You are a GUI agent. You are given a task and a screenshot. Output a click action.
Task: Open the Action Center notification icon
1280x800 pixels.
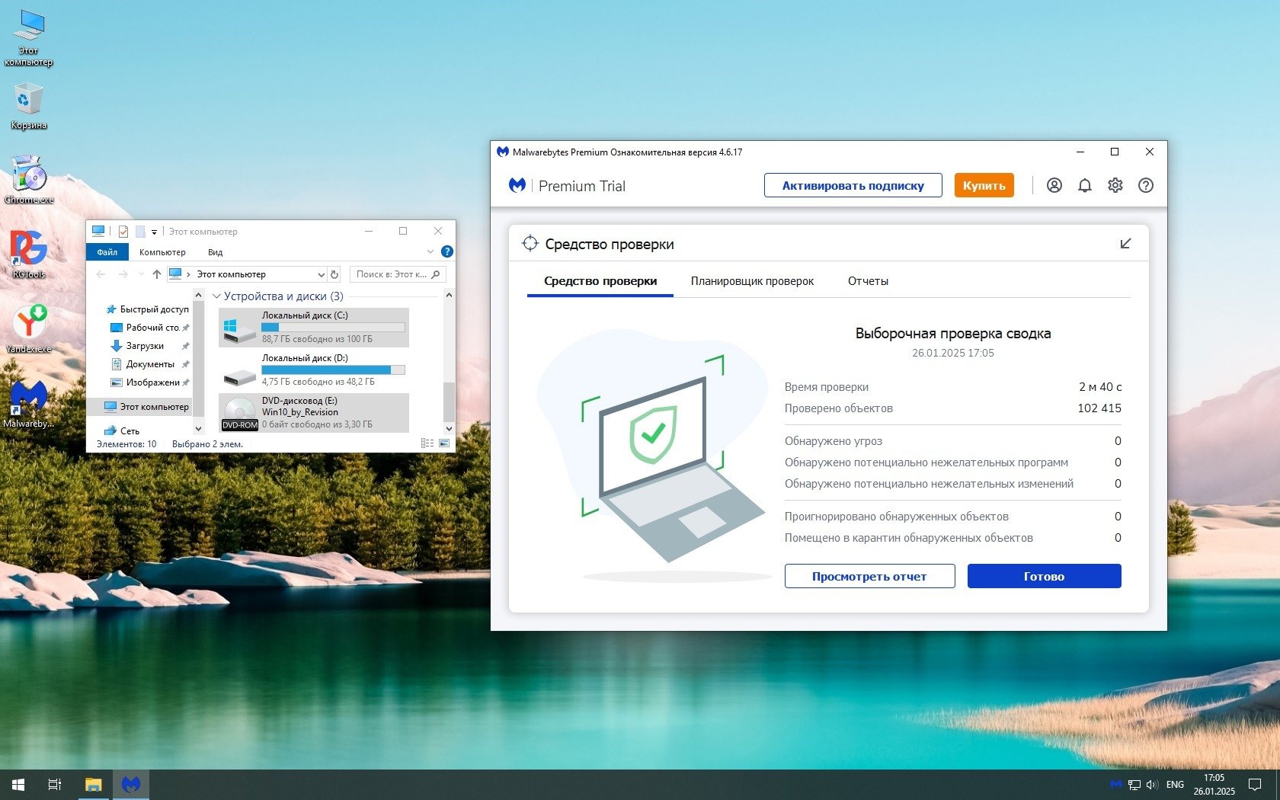click(x=1255, y=785)
